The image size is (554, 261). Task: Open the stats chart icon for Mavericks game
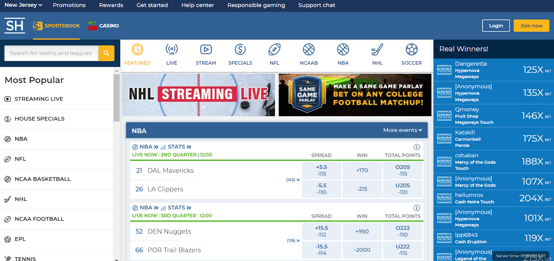pyautogui.click(x=163, y=147)
